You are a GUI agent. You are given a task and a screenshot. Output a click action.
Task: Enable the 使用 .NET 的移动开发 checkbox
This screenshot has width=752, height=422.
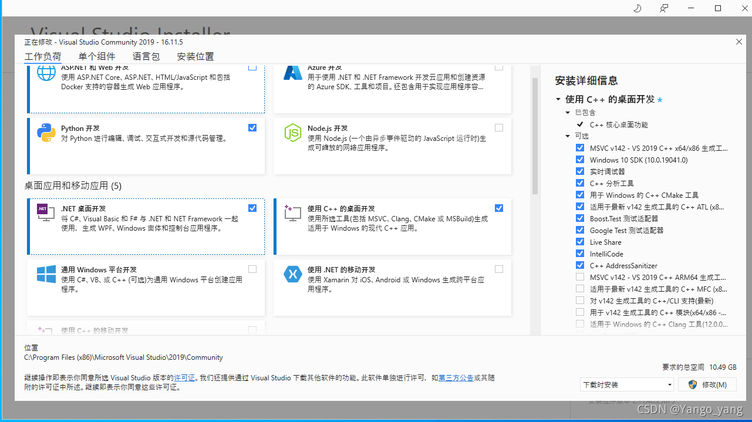click(x=499, y=269)
